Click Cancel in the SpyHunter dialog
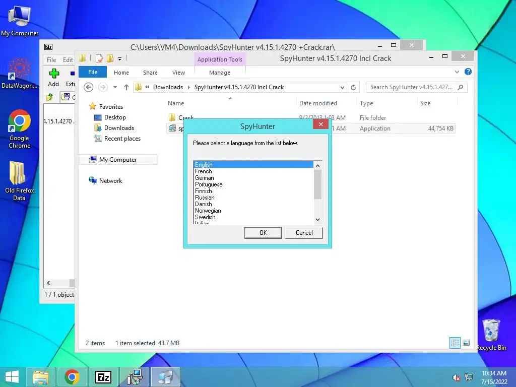Screen dimensions: 516x387 [304, 233]
